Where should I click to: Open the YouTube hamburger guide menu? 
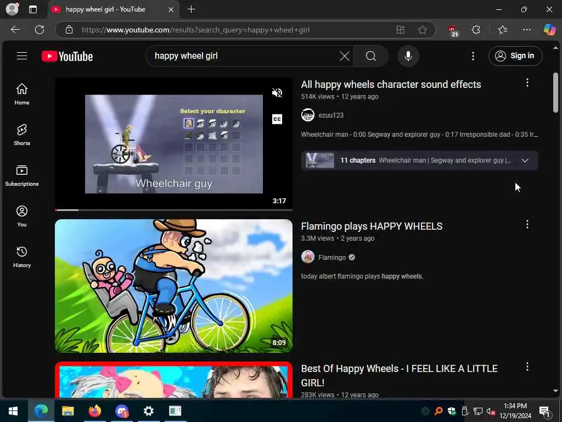(22, 56)
